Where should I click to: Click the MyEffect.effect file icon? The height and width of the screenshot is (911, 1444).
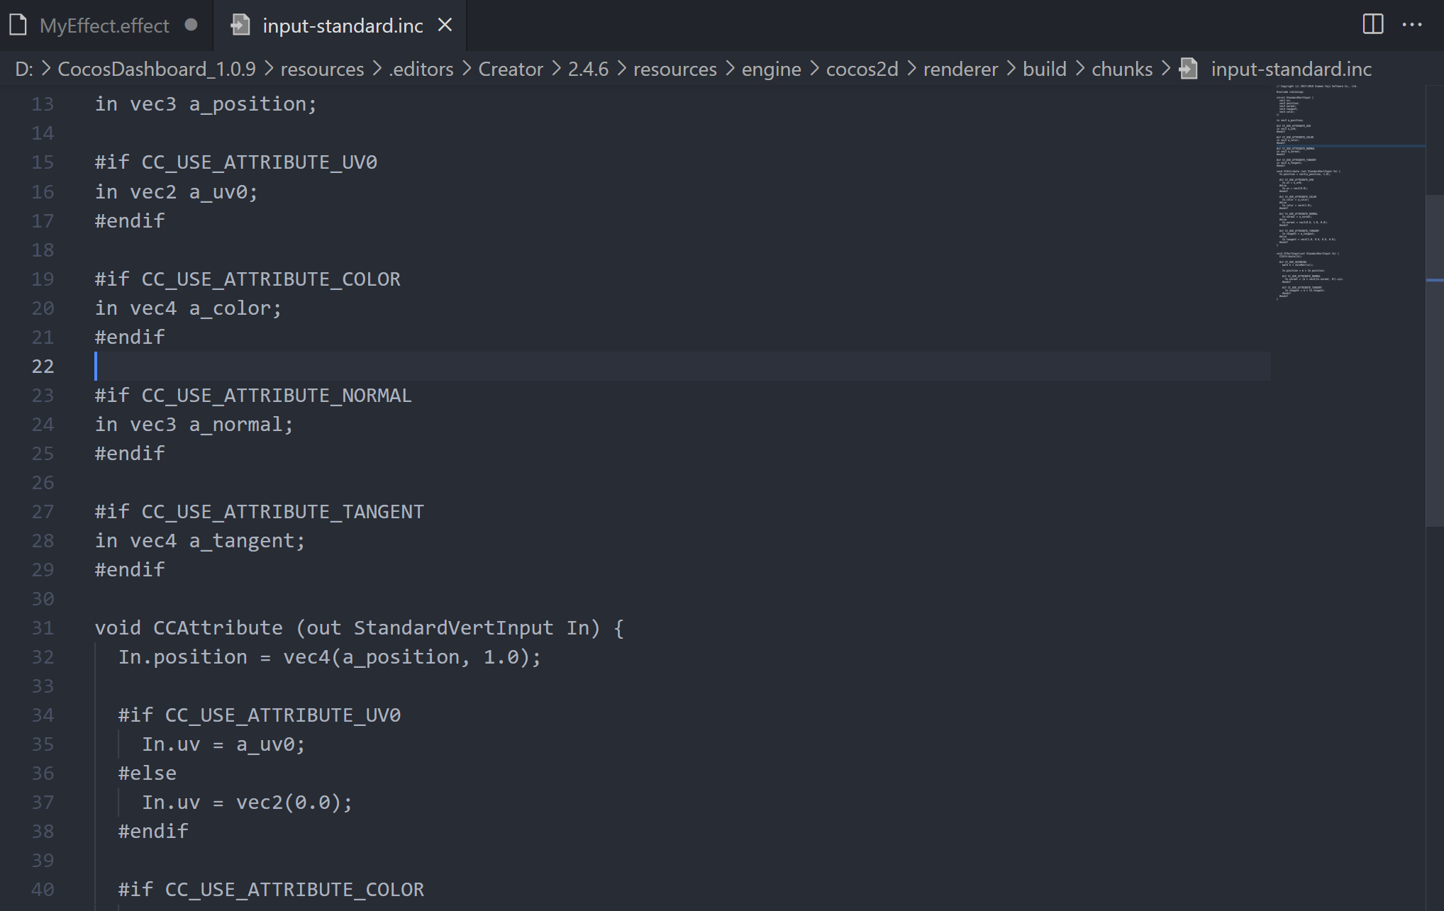tap(18, 26)
